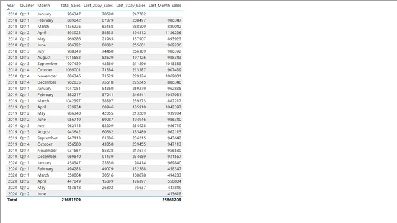This screenshot has width=397, height=223.
Task: Select Last_7Day_Sales value 288509
Action: click(x=139, y=27)
